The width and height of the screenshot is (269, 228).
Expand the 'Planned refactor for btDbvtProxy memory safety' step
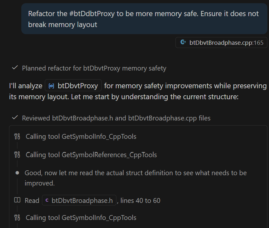(x=94, y=68)
